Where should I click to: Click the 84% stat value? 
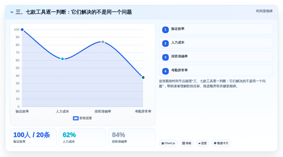(119, 135)
